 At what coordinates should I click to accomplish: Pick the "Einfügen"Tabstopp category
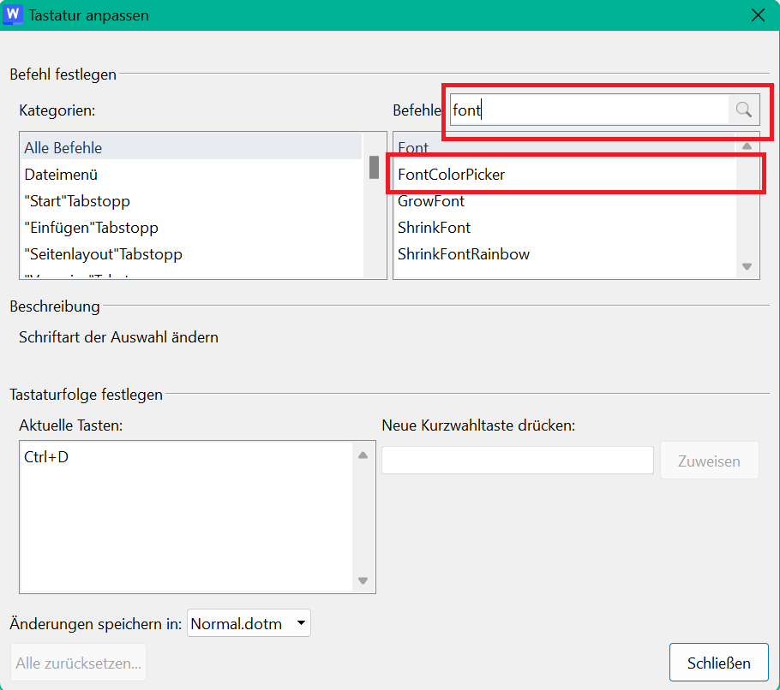pyautogui.click(x=91, y=228)
